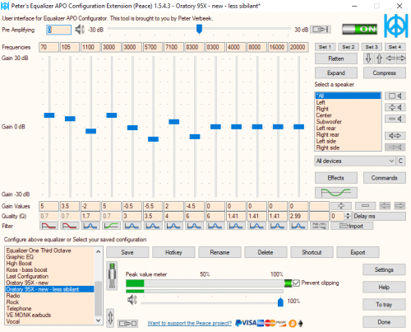The width and height of the screenshot is (411, 332).
Task: Shift gains down with down arrow
Action: point(368,58)
